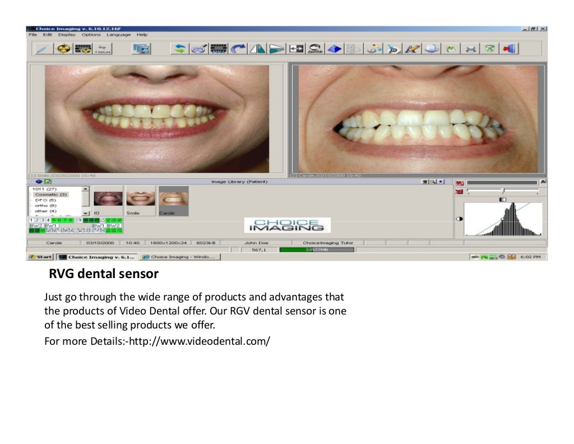
Task: Click category list scroll-up arrow
Action: pos(86,189)
